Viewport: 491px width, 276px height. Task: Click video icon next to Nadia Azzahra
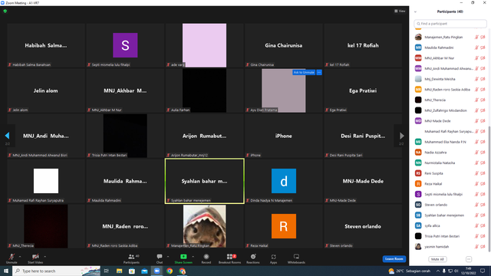click(483, 153)
